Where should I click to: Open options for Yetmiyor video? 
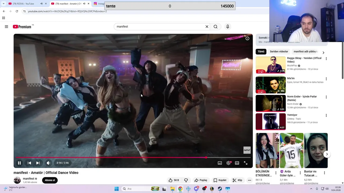pos(326,116)
